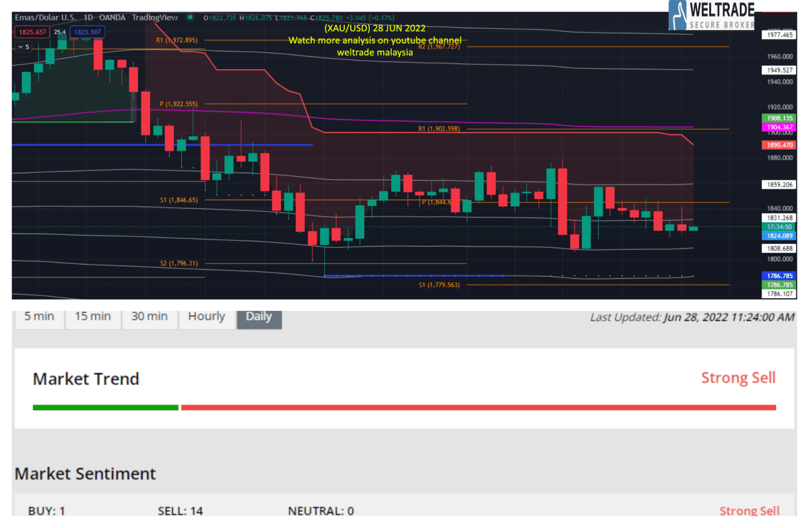This screenshot has height=528, width=809.
Task: Click price axis label 1977.465
Action: click(780, 35)
